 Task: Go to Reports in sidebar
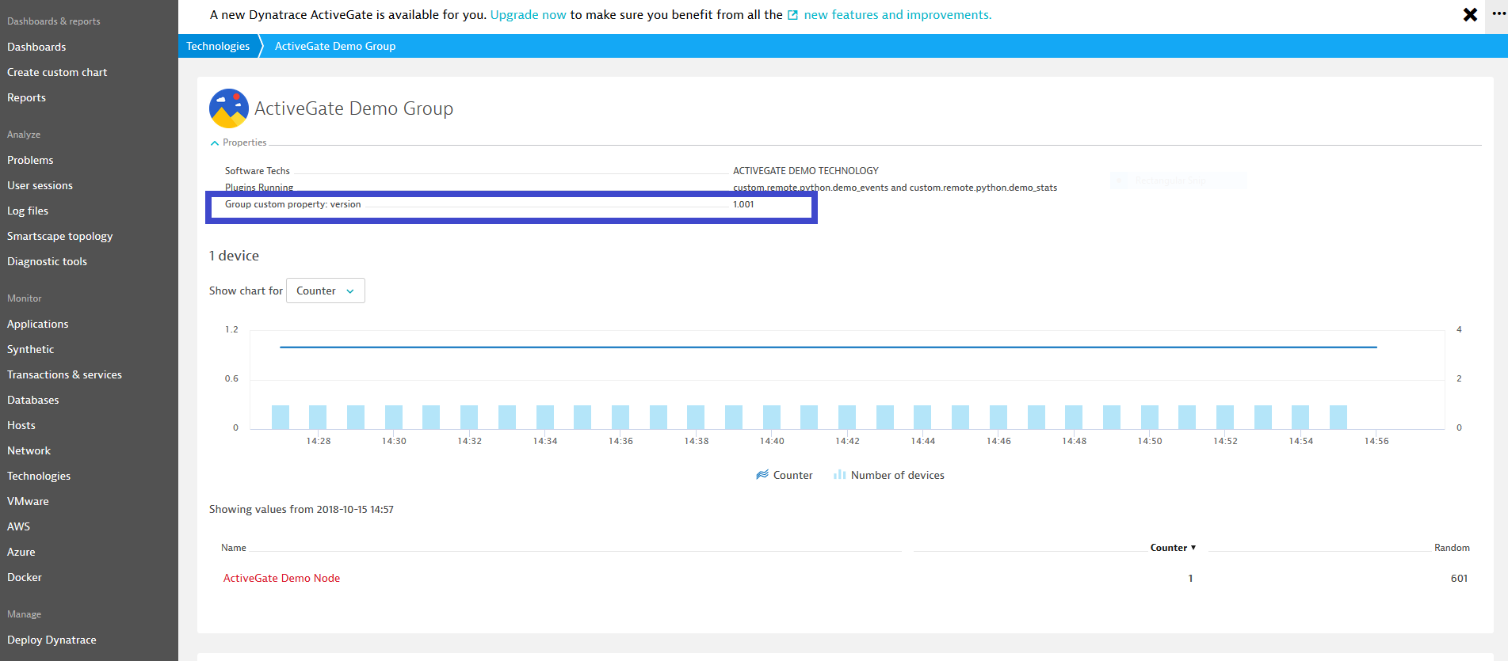26,97
